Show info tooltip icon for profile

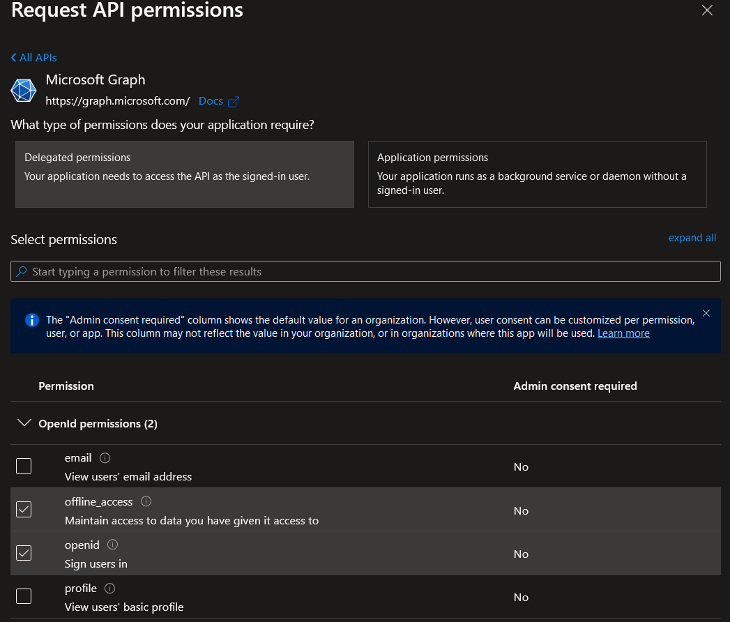[x=110, y=589]
